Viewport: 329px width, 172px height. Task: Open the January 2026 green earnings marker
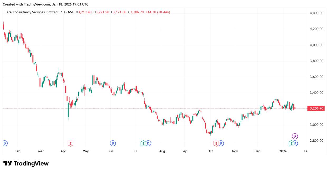(x=291, y=143)
